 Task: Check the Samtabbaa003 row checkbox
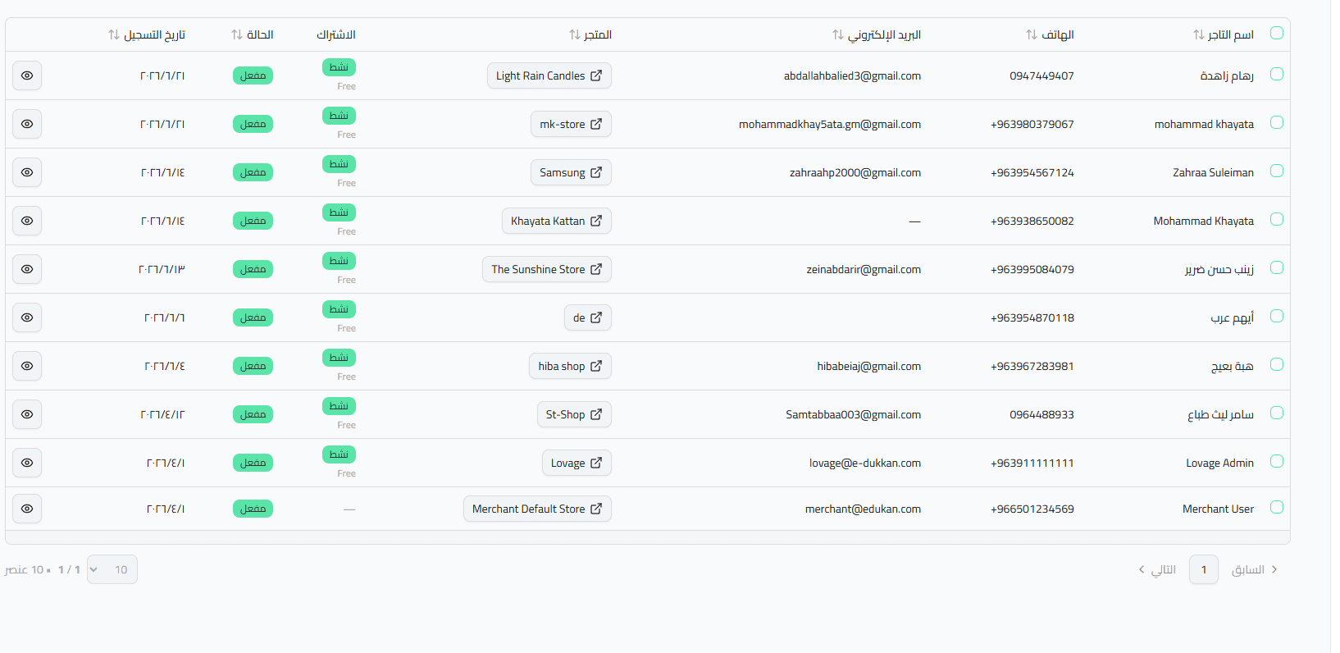click(x=1277, y=413)
